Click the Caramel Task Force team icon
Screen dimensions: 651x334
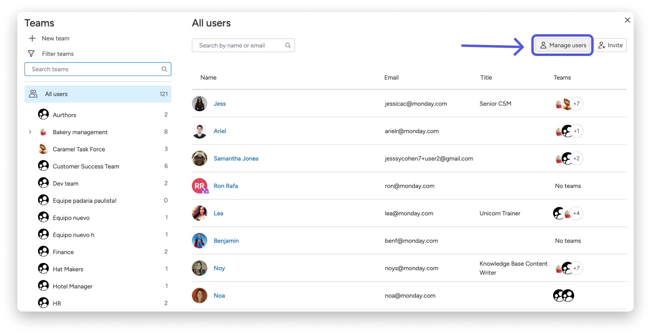pyautogui.click(x=43, y=149)
